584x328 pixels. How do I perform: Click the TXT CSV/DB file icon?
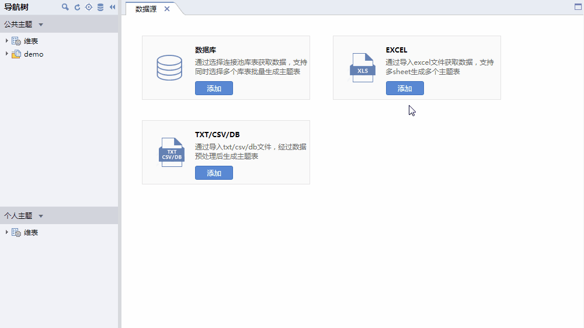(172, 152)
